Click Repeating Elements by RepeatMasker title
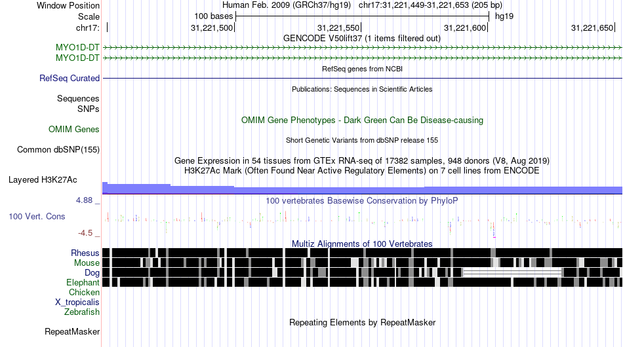 (362, 322)
